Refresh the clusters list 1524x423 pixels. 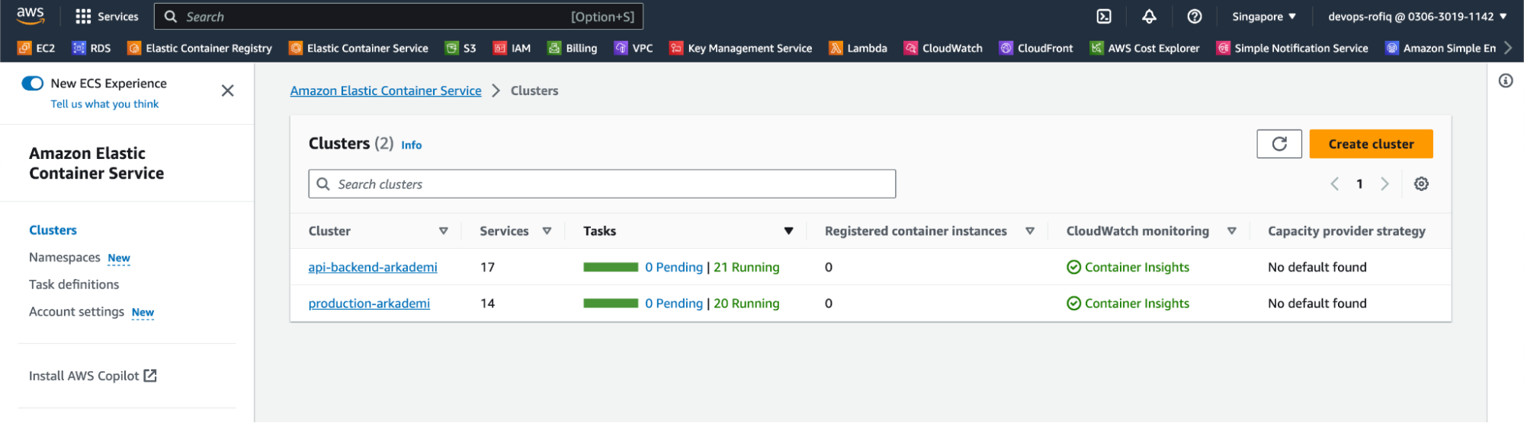pyautogui.click(x=1279, y=144)
